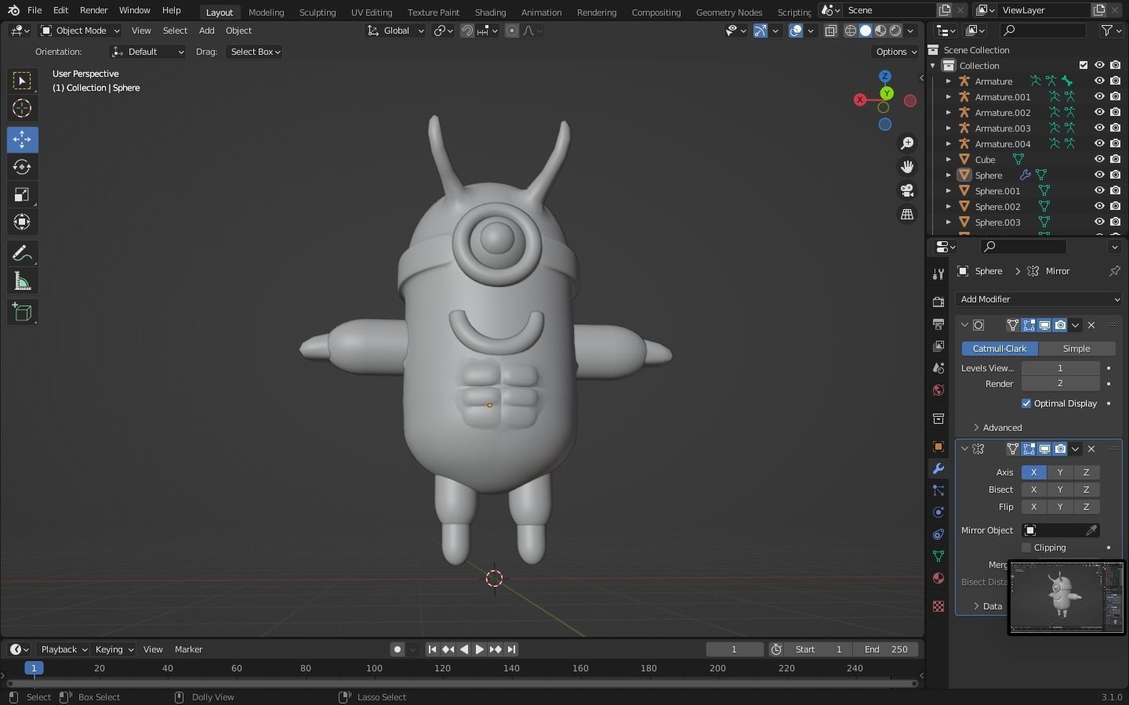This screenshot has height=705, width=1129.
Task: Select the Add Cube tool
Action: (x=22, y=313)
